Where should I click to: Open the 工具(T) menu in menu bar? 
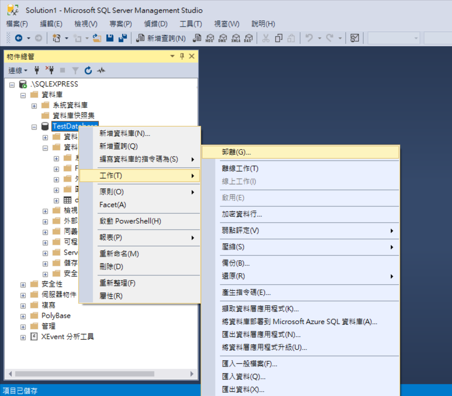coord(191,24)
